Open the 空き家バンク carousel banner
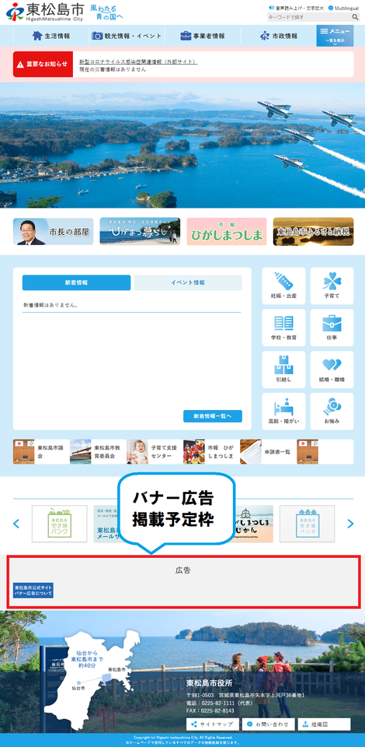The height and width of the screenshot is (747, 365). click(x=307, y=524)
